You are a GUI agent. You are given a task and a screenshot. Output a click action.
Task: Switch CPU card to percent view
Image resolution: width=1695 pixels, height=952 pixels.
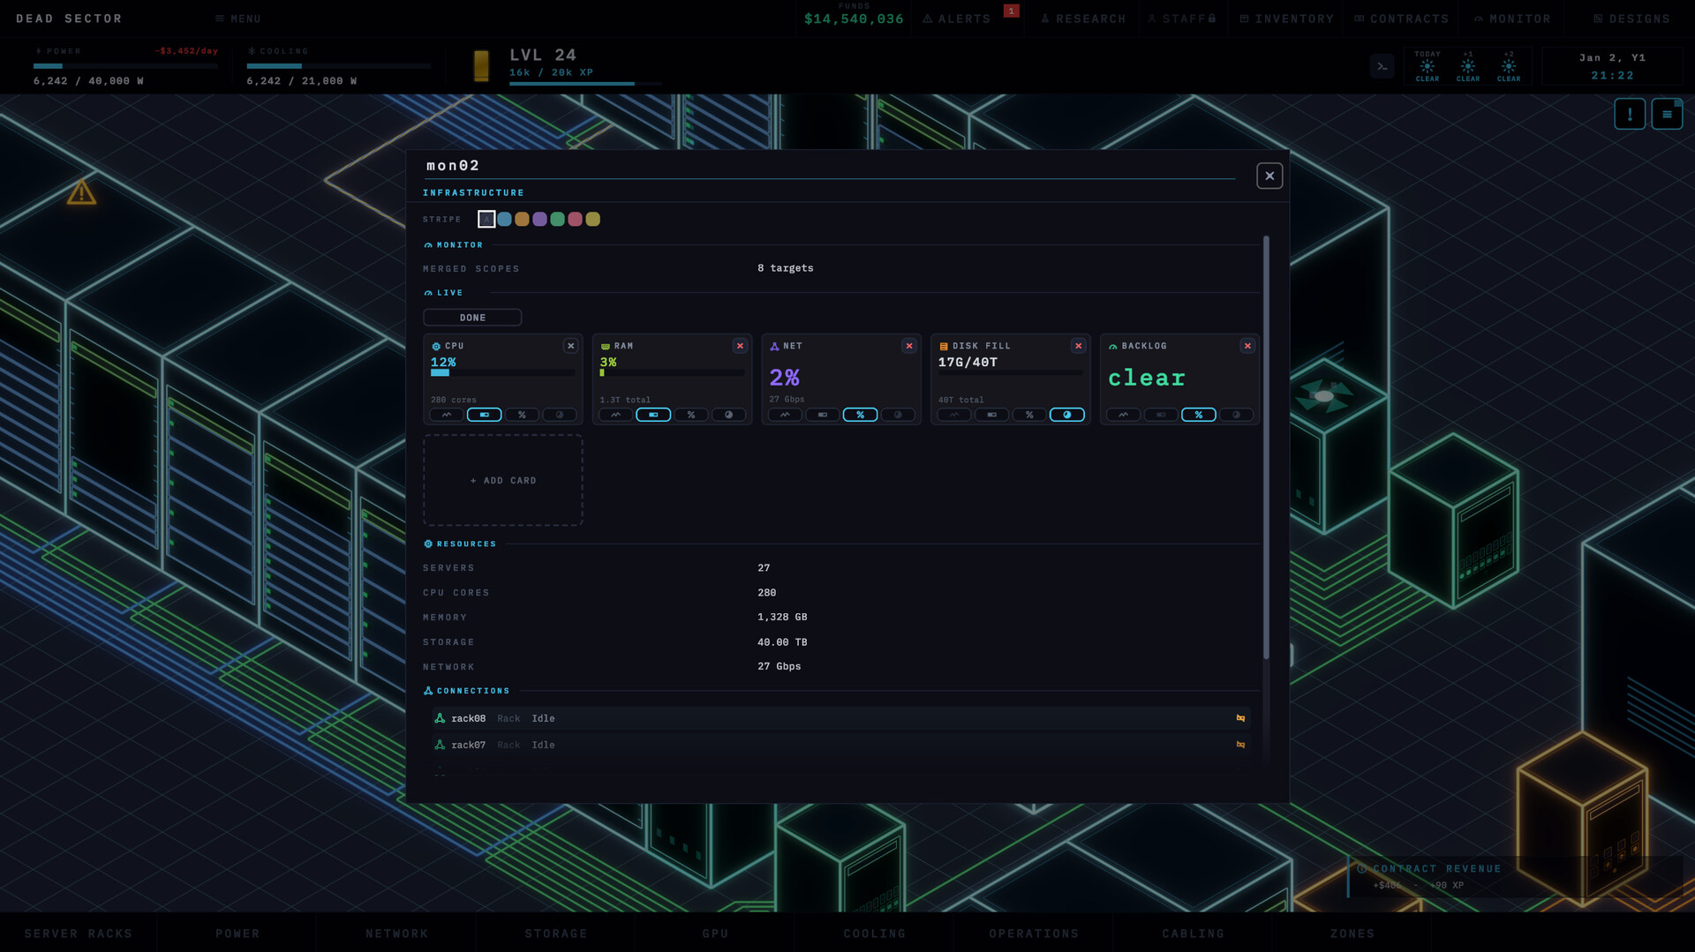click(522, 415)
